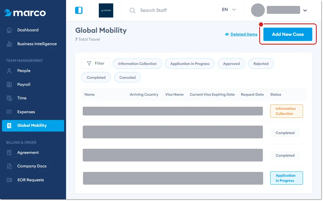Screen dimensions: 323x201
Task: Click the Payroll icon in sidebar
Action: coord(9,84)
